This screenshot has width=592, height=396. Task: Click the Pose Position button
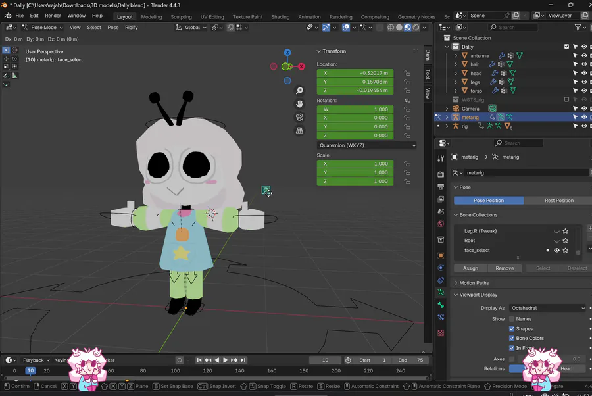[x=489, y=201]
